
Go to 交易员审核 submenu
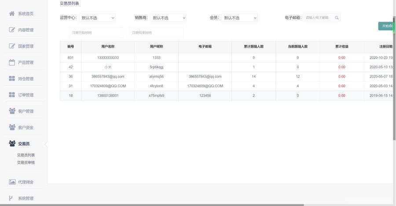pos(26,162)
